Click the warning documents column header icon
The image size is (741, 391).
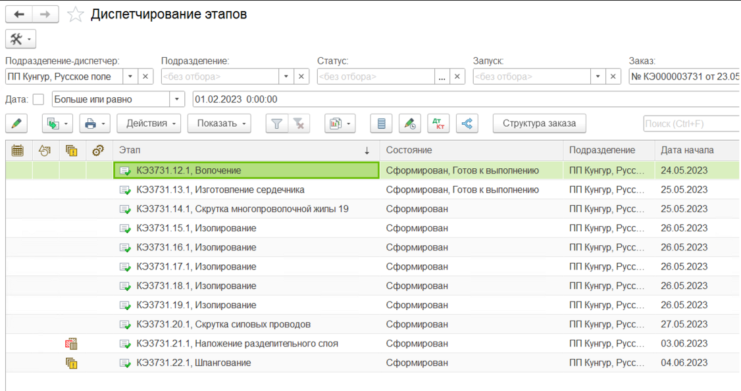point(71,150)
